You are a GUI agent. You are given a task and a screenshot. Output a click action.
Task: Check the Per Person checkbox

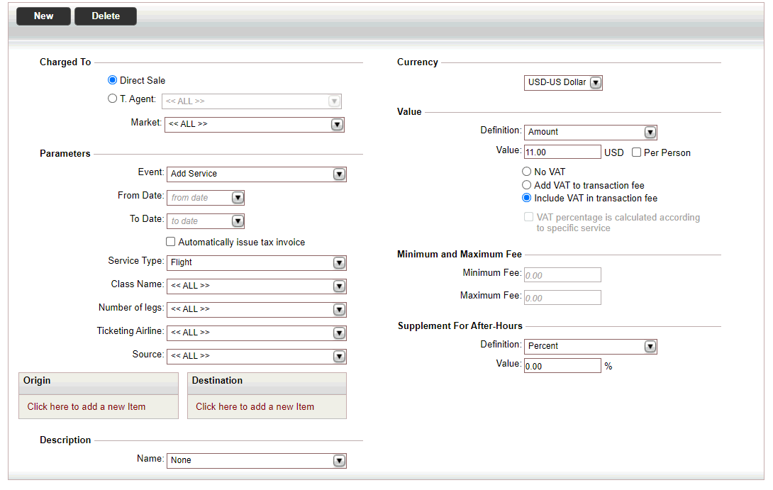click(636, 153)
